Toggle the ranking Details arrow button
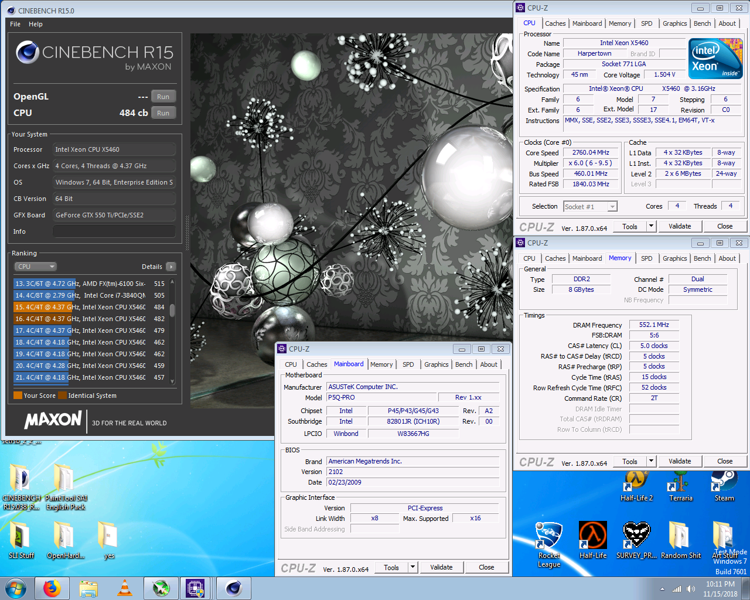 pos(171,267)
